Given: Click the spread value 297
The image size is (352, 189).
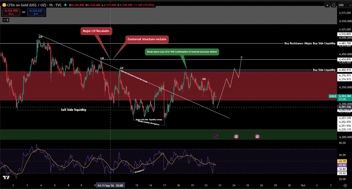Looking at the screenshot, I should click(24, 12).
